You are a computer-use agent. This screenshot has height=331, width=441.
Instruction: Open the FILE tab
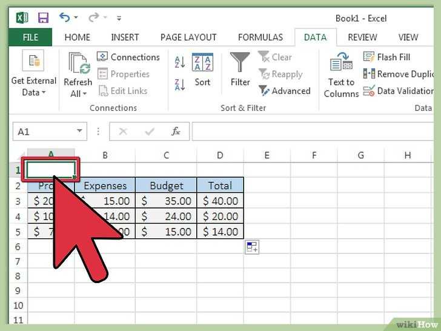tap(30, 37)
